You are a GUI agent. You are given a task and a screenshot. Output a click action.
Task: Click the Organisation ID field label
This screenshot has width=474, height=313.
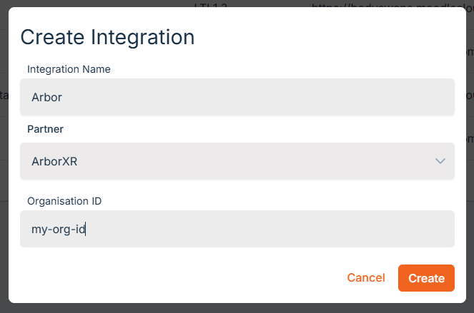pyautogui.click(x=64, y=201)
